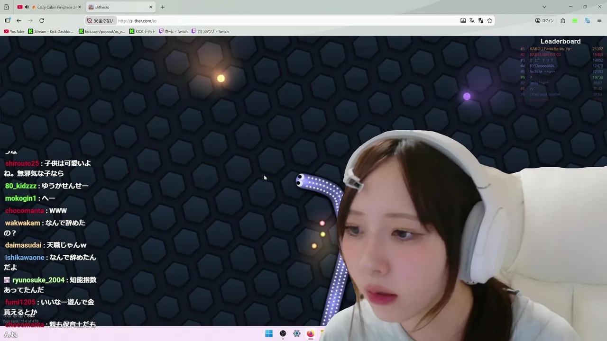
Task: Click the glowing orange food pellet at the top of the map
Action: 221,78
